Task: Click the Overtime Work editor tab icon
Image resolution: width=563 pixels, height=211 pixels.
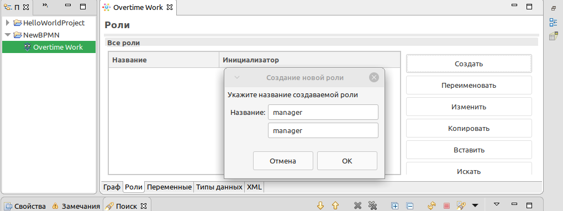Action: (x=107, y=7)
